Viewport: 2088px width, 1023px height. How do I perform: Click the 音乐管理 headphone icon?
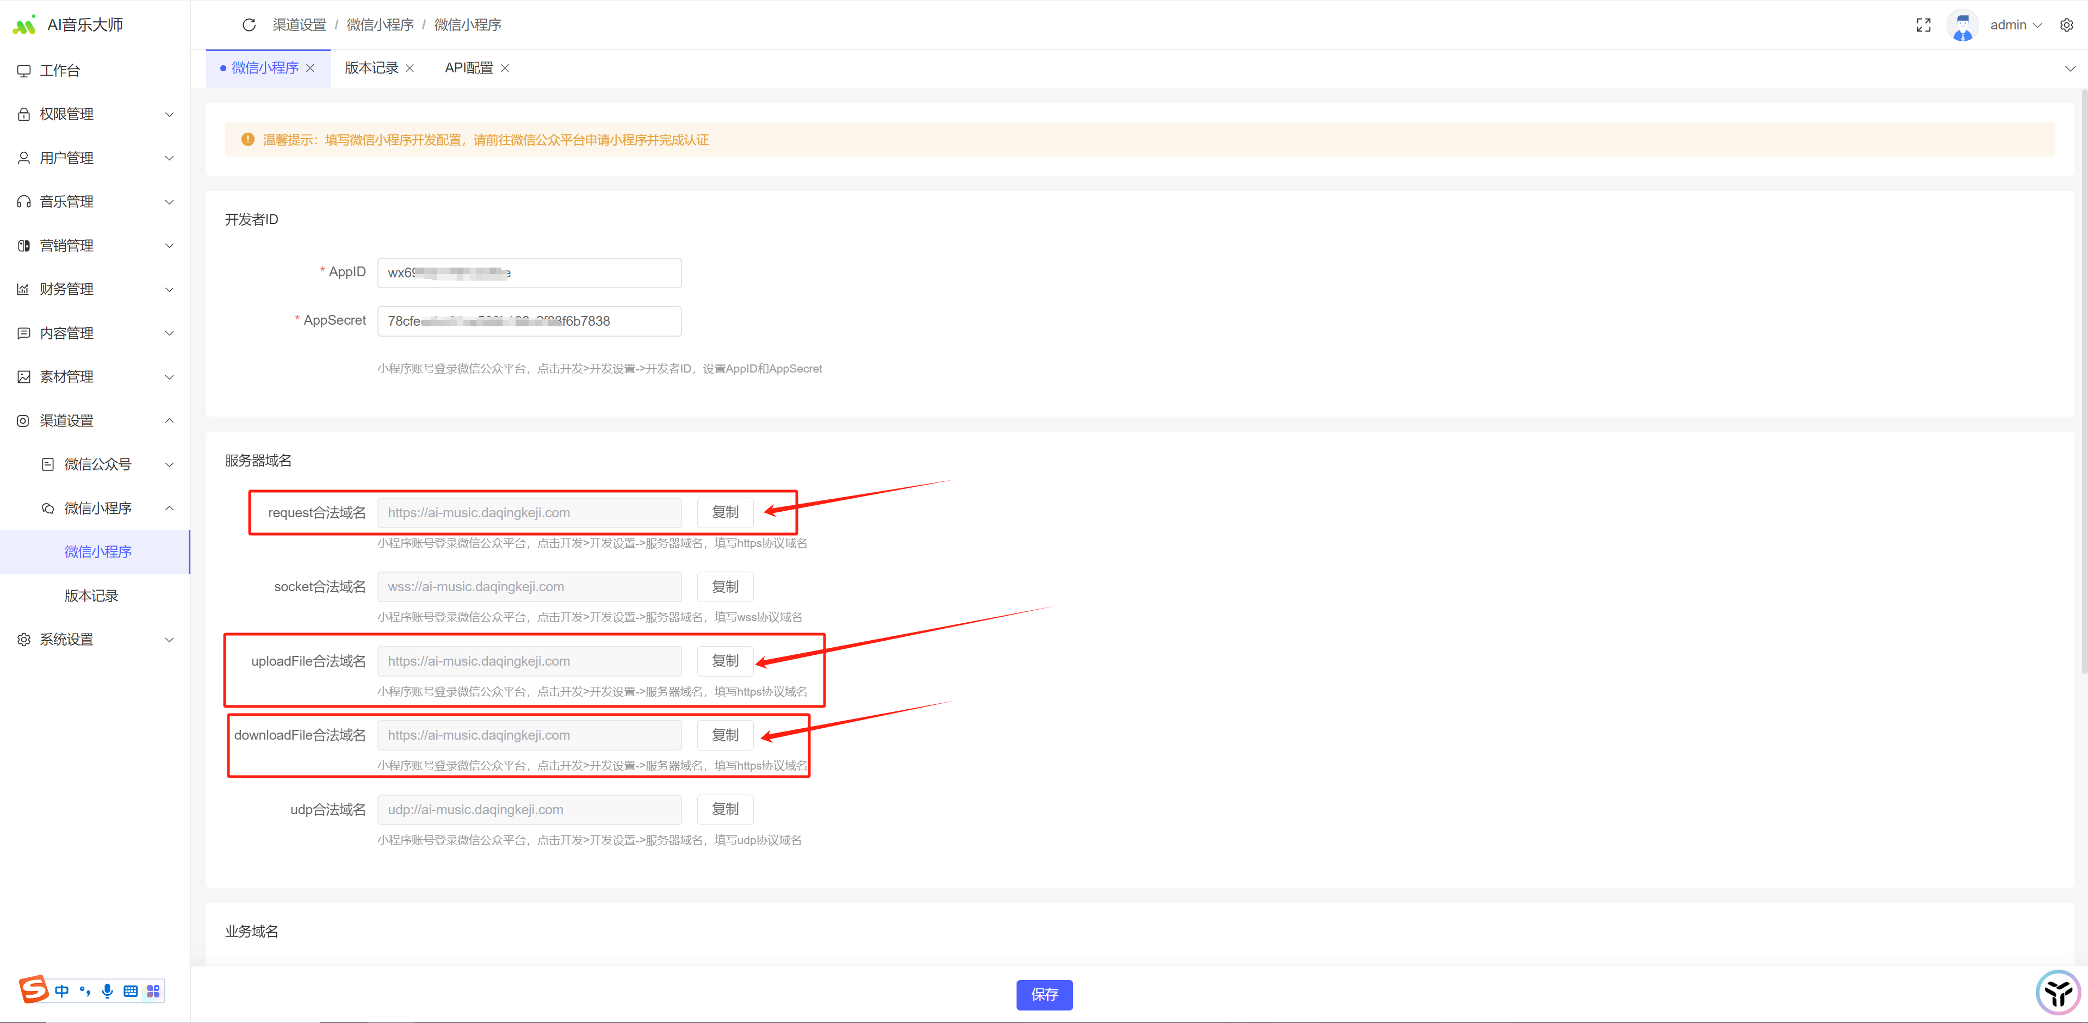(x=23, y=202)
